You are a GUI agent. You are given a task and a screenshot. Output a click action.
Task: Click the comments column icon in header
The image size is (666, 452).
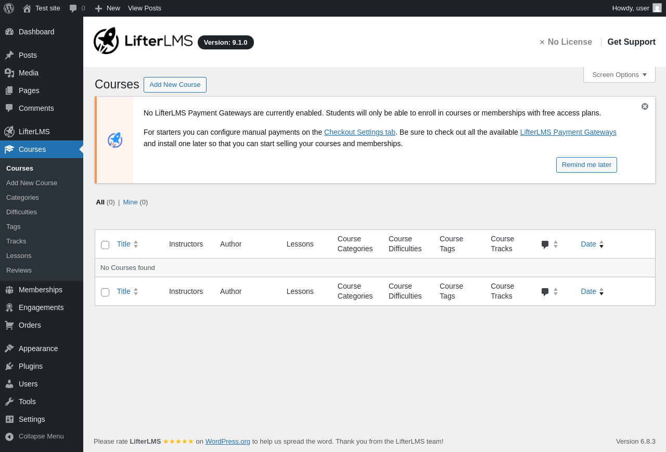545,244
